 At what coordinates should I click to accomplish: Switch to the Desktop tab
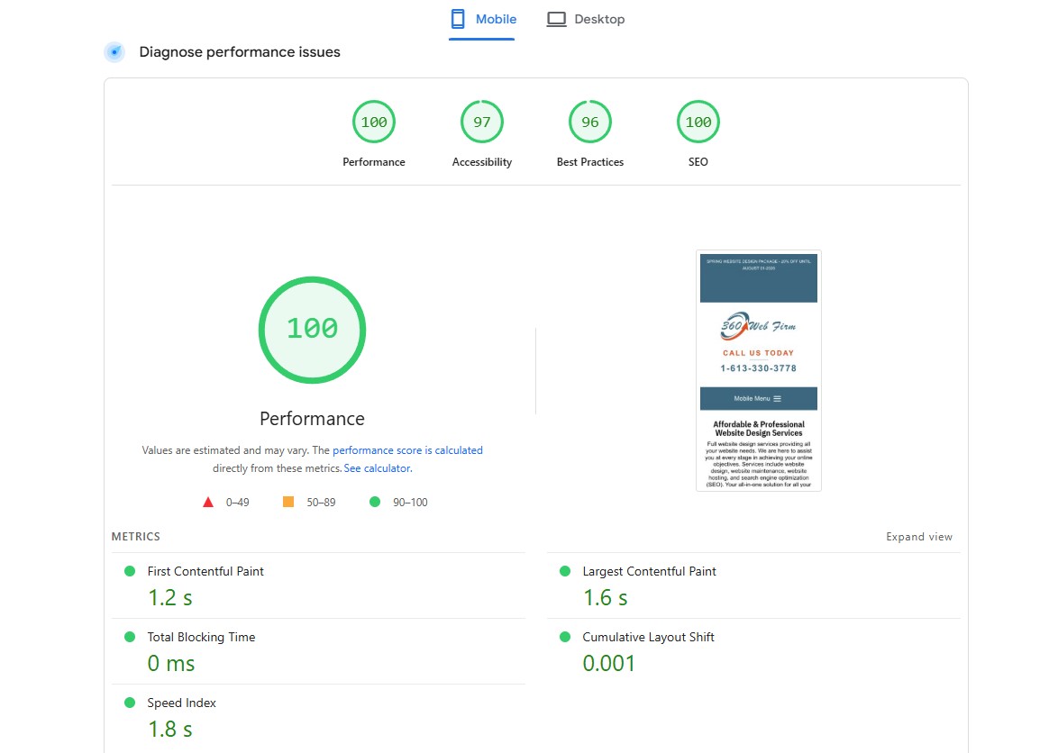tap(586, 18)
